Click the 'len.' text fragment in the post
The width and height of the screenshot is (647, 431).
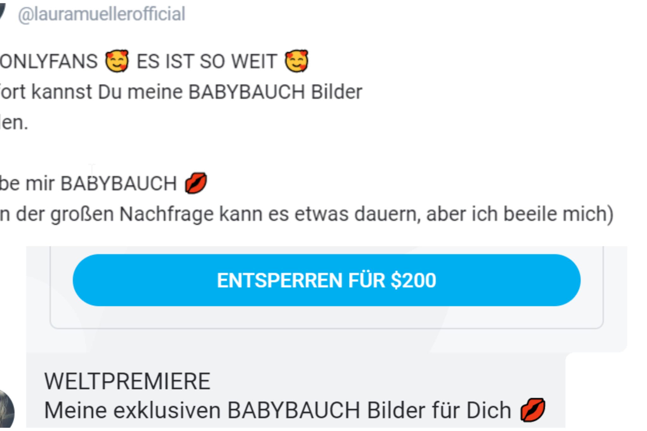point(14,123)
